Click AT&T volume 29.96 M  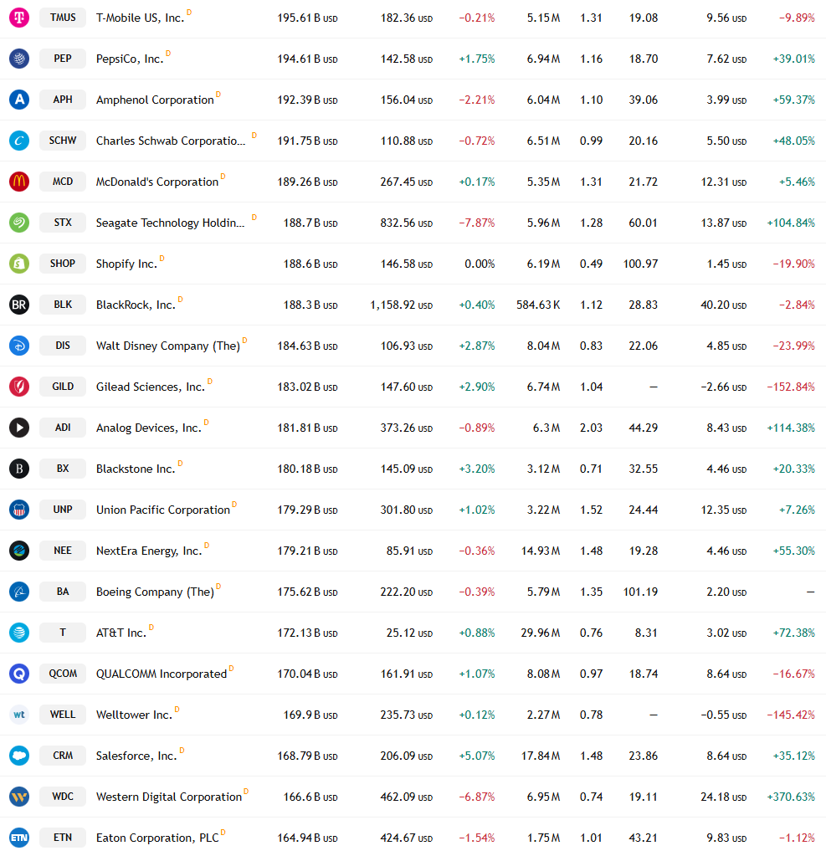tap(541, 633)
